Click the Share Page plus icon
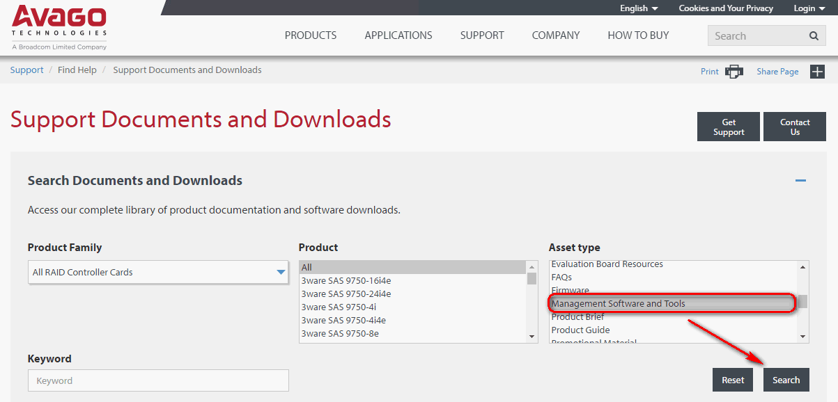 pyautogui.click(x=817, y=72)
